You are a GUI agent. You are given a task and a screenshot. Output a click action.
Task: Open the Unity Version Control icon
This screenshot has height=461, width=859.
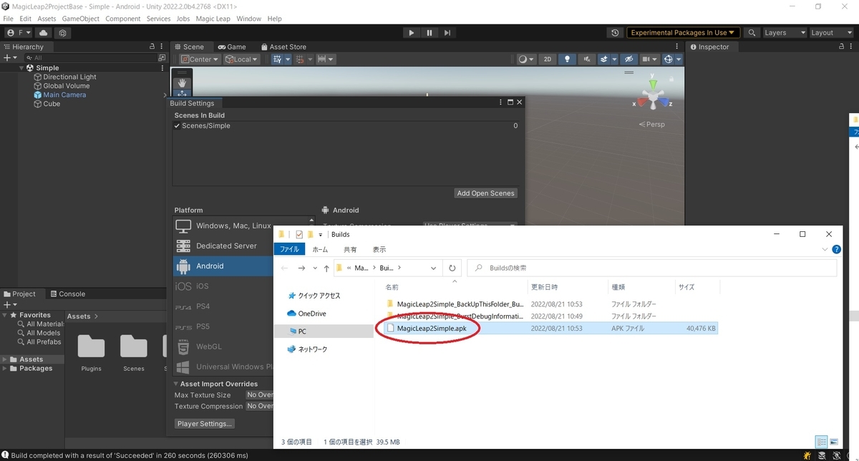click(63, 33)
